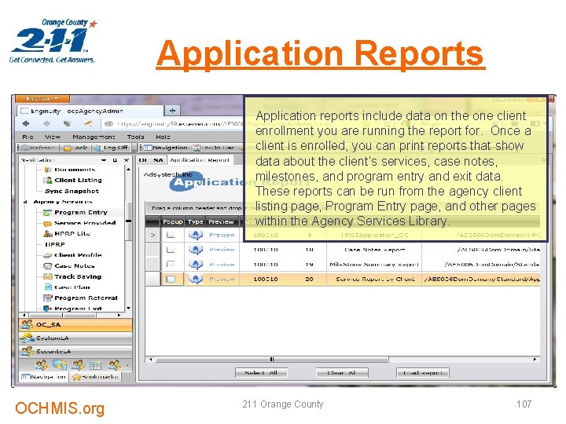This screenshot has height=424, width=566.
Task: Click the Lock toolbar button
Action: coord(75,148)
